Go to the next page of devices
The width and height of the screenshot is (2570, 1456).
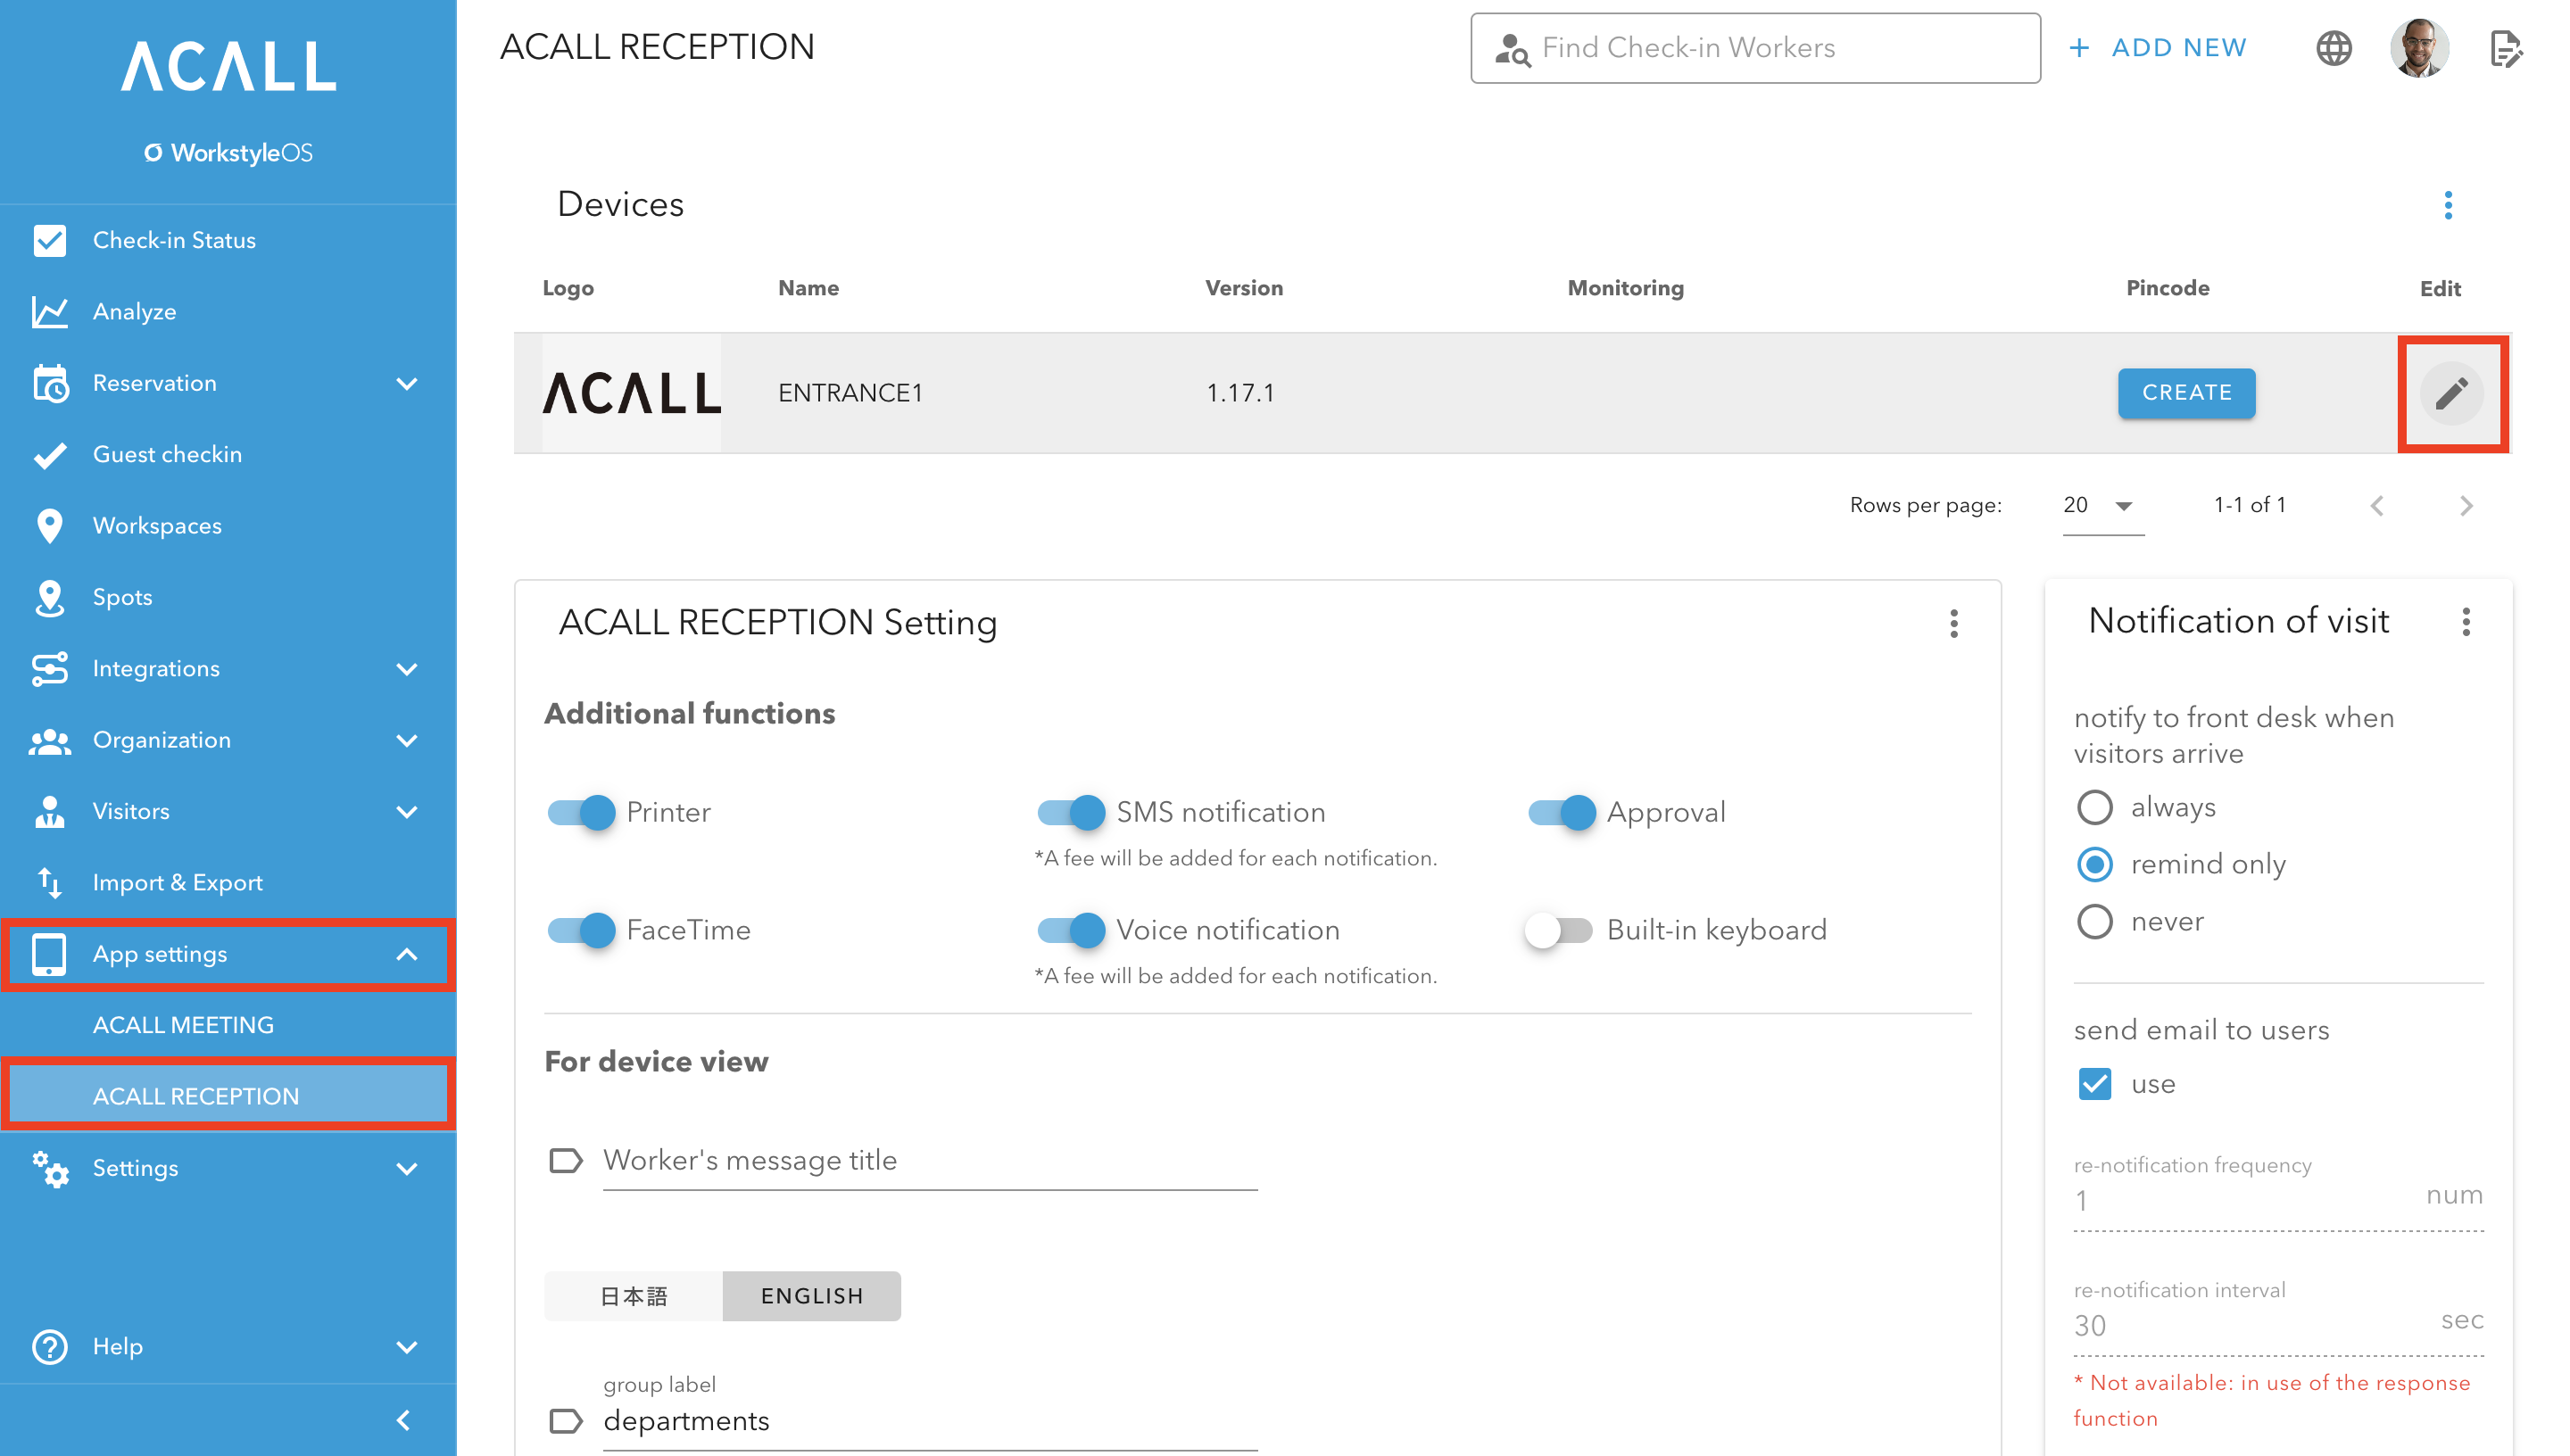coord(2466,505)
